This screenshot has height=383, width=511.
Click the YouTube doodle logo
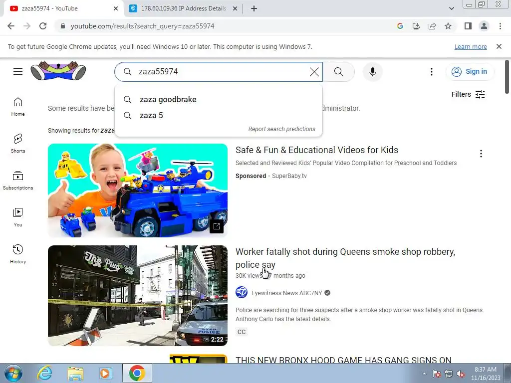coord(58,71)
